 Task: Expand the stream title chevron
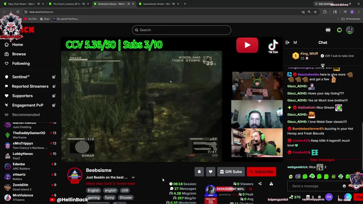133,177
